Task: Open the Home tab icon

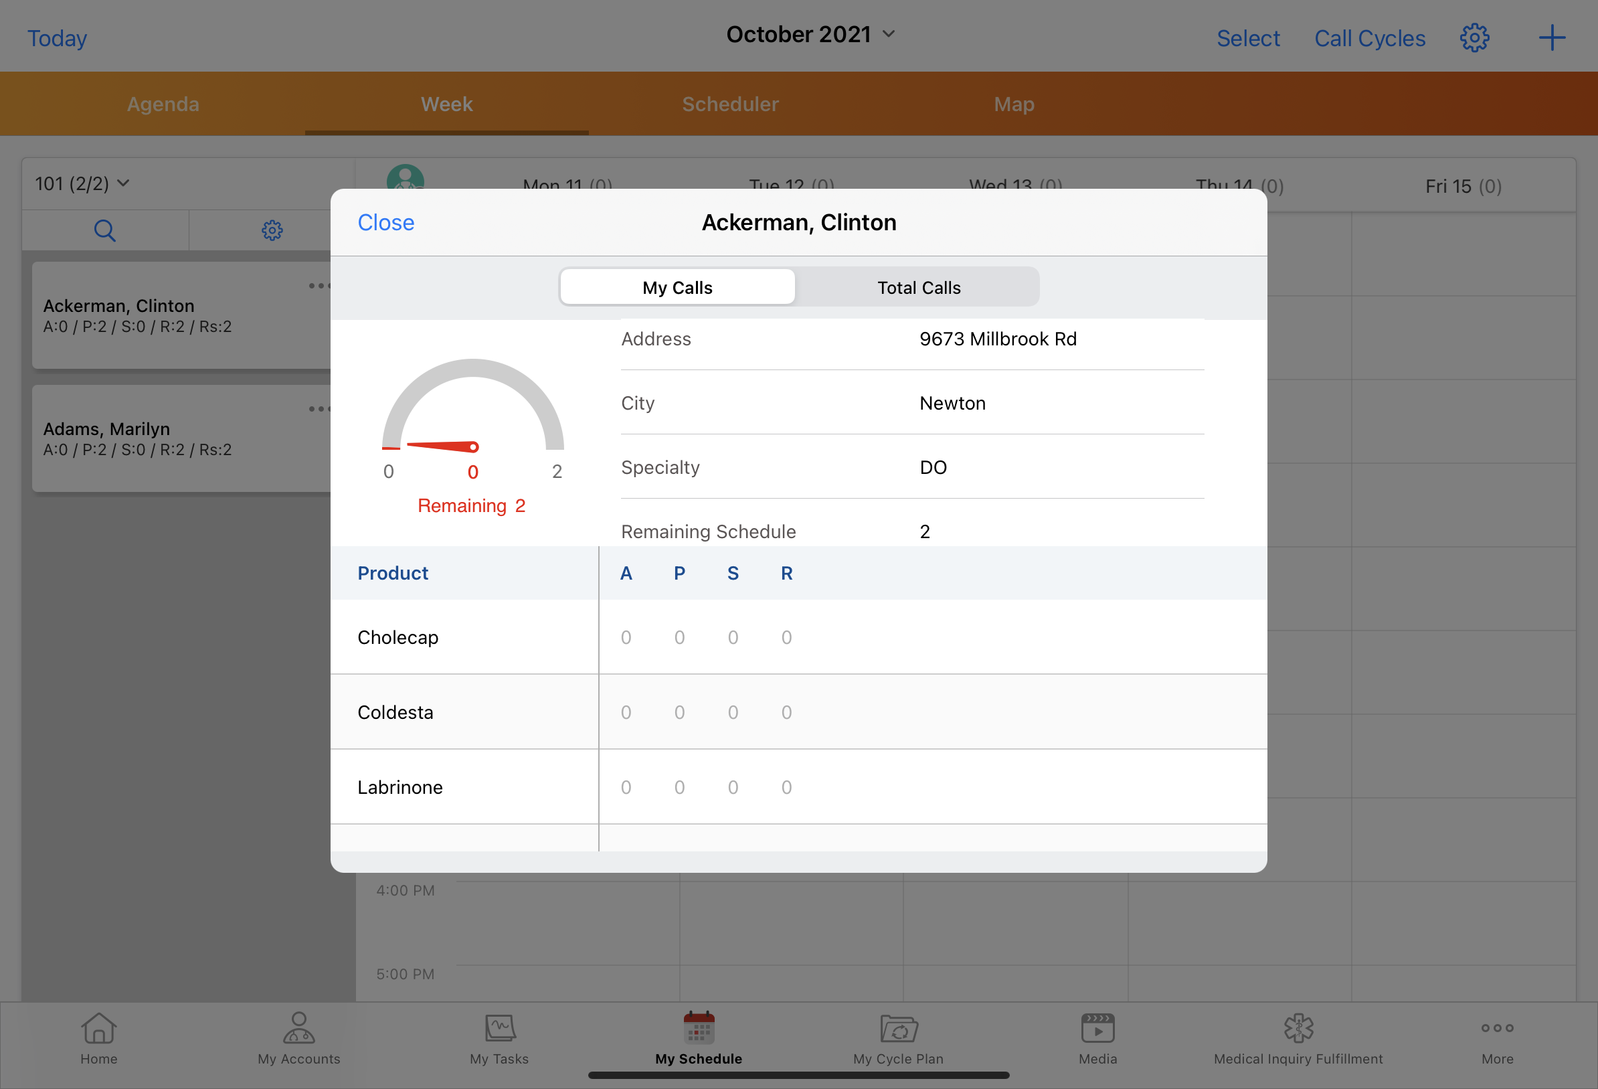Action: [98, 1029]
